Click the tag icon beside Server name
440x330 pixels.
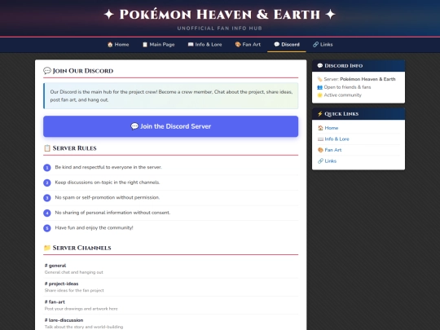(319, 79)
